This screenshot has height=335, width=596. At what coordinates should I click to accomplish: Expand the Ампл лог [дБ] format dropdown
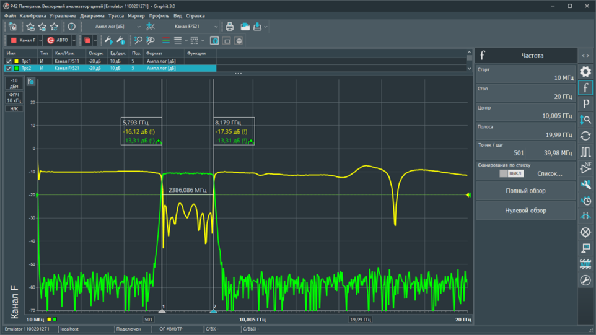point(139,27)
